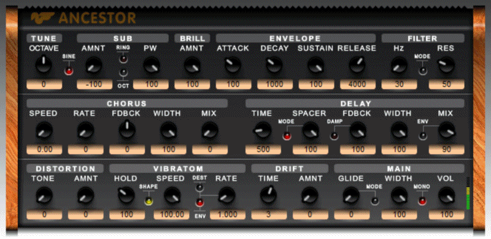This screenshot has height=239, width=491.
Task: Toggle the MONO red LED
Action: click(x=423, y=201)
